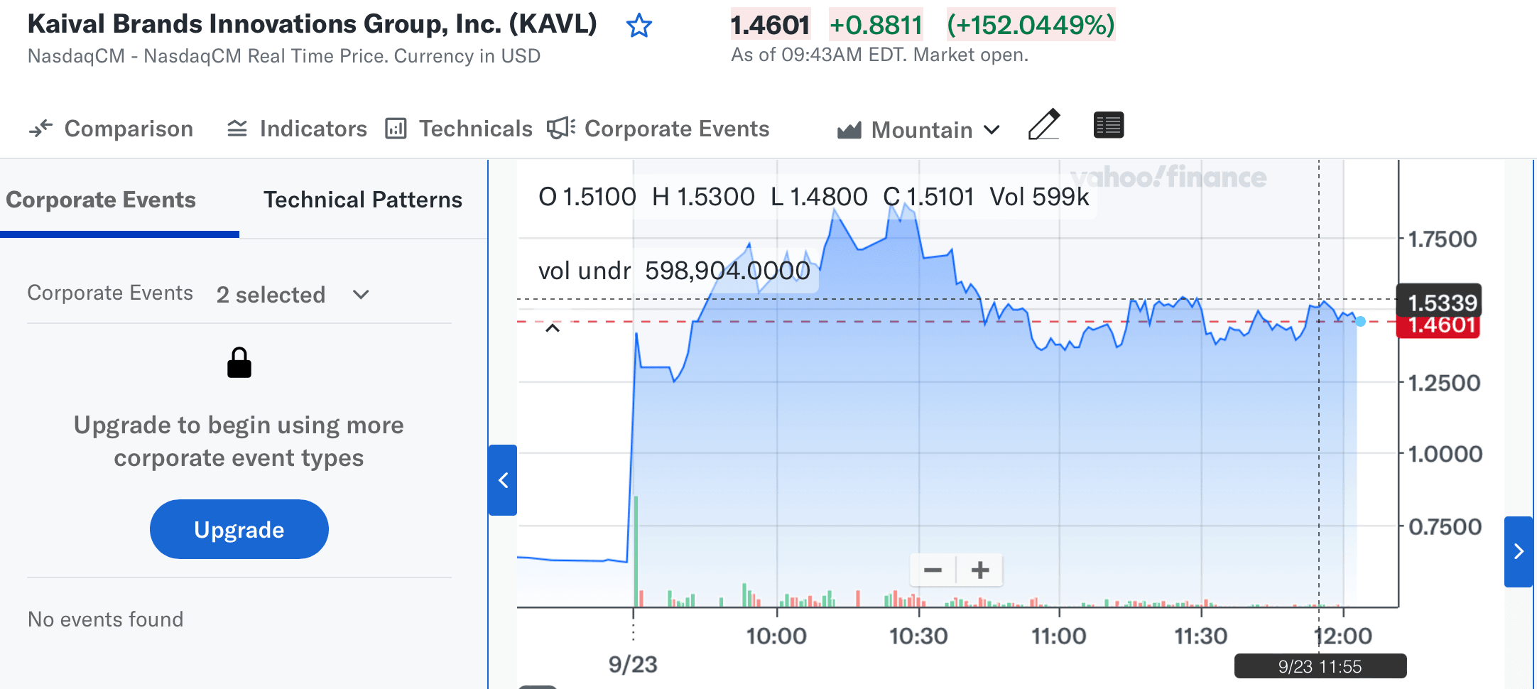Switch to the Technical Patterns tab
This screenshot has height=689, width=1537.
pyautogui.click(x=363, y=200)
